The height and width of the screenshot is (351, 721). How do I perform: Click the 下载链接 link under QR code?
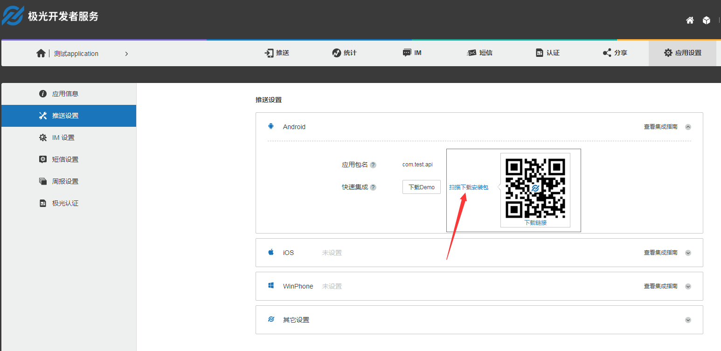(x=535, y=223)
